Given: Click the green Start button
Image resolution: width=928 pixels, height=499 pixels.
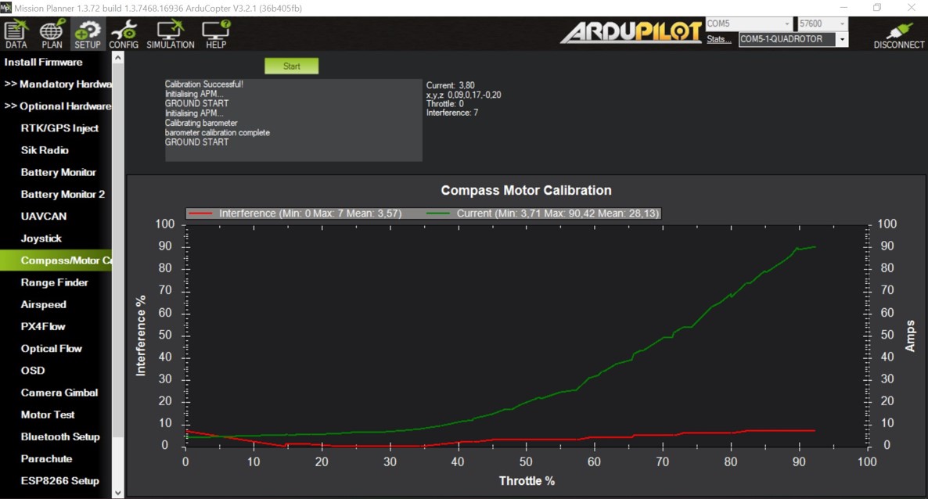Looking at the screenshot, I should point(292,66).
